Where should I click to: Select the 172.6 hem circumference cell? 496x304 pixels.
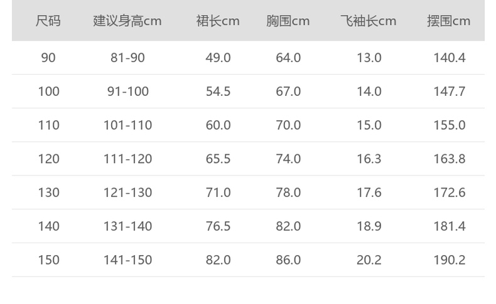449,192
